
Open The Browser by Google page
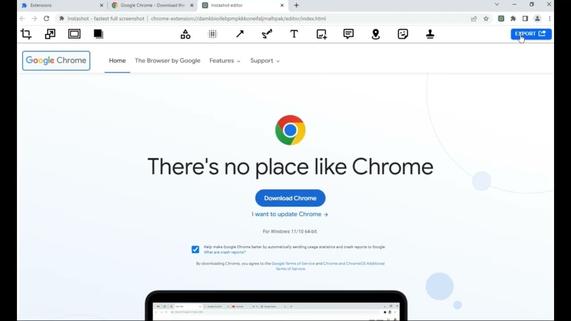167,61
